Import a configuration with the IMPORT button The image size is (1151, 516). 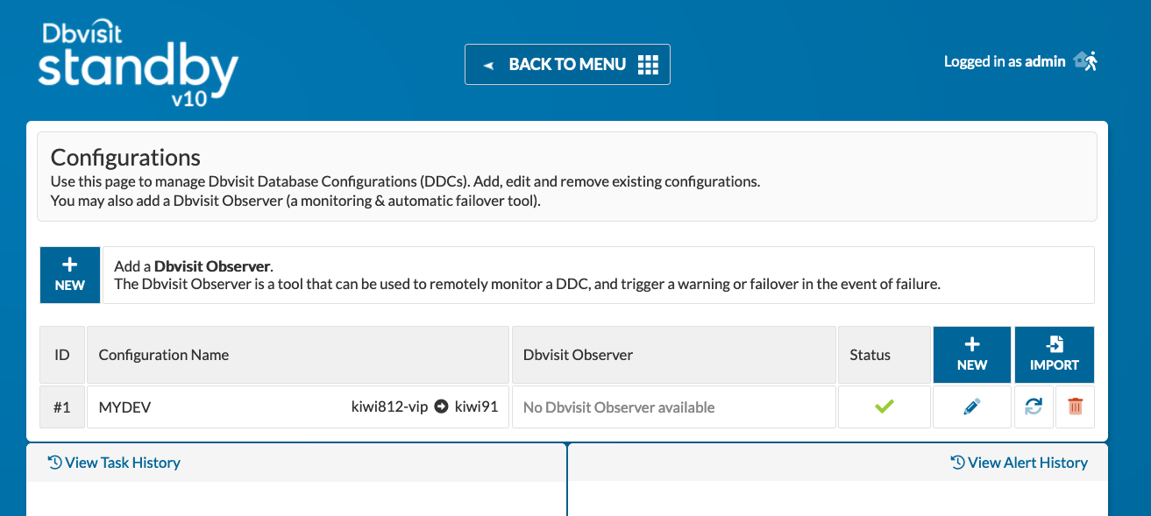pyautogui.click(x=1055, y=355)
